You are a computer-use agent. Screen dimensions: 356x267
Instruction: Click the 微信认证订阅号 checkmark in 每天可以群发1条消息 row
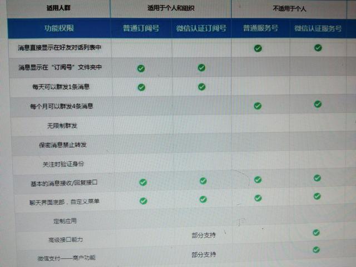201,87
